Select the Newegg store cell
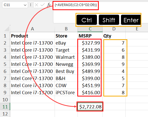This screenshot has width=148, height=117. (66, 64)
